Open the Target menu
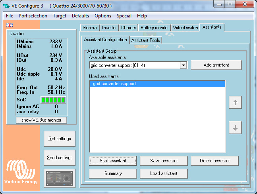The height and width of the screenshot is (194, 257). tap(60, 16)
